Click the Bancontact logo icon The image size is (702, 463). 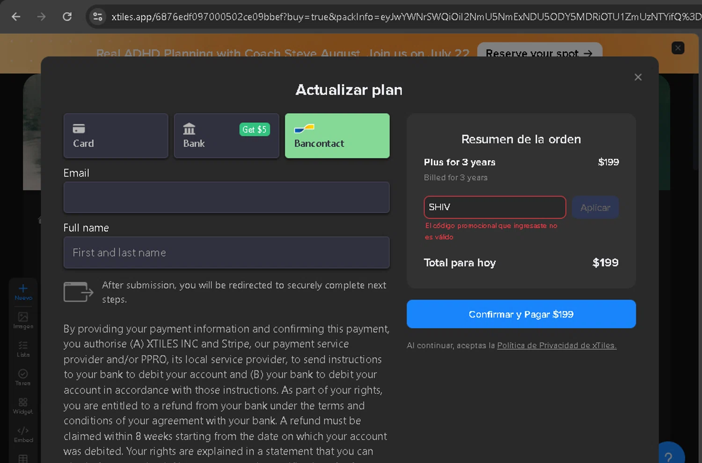click(x=304, y=128)
